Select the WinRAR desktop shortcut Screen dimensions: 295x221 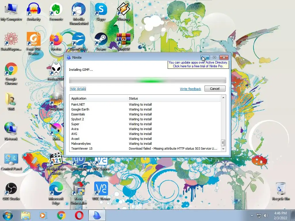tap(123, 41)
